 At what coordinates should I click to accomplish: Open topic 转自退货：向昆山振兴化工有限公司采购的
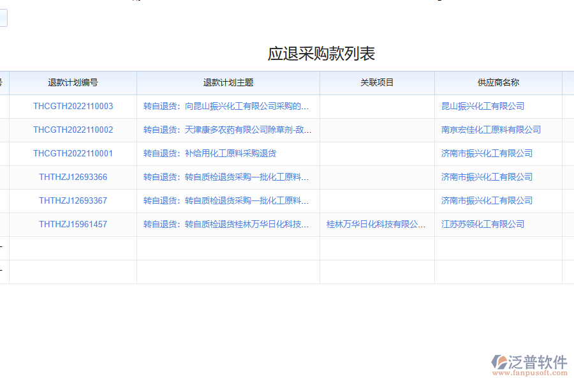point(226,106)
